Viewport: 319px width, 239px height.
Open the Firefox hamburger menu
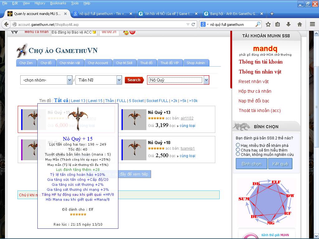click(x=312, y=24)
